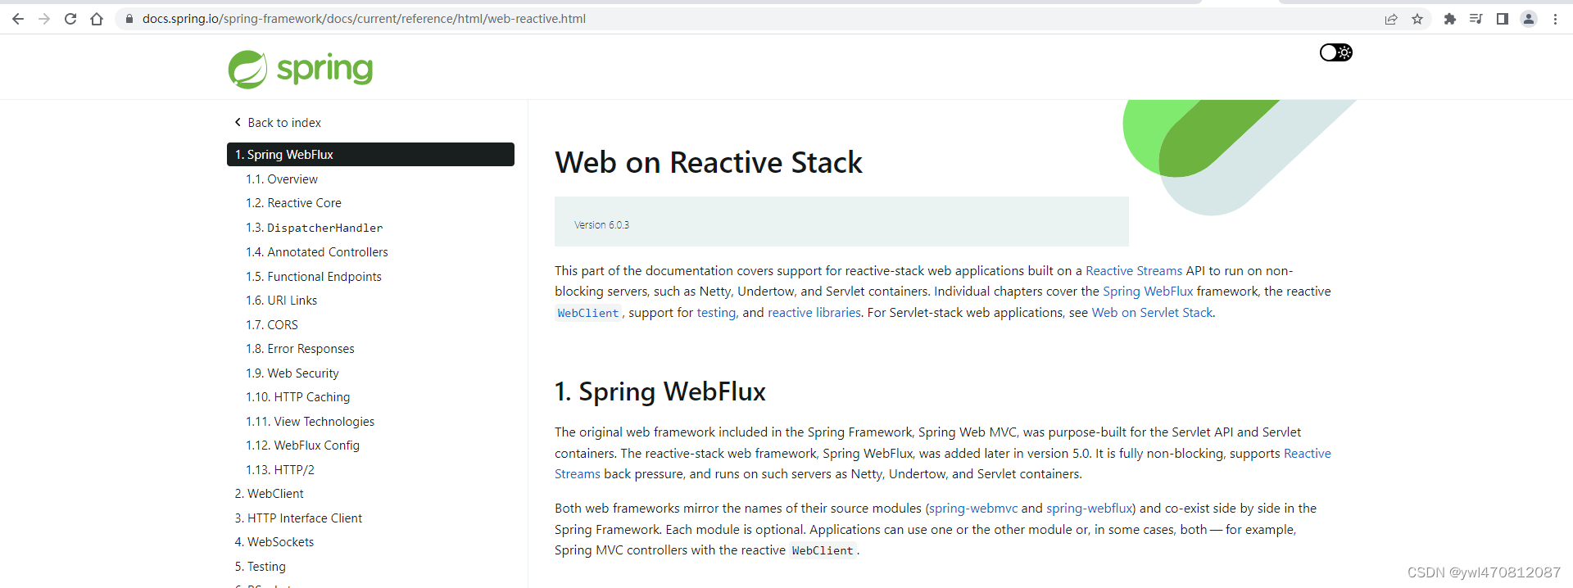Select 1. Spring WebFlux in sidebar
Screen dimensions: 1573x588
[370, 154]
